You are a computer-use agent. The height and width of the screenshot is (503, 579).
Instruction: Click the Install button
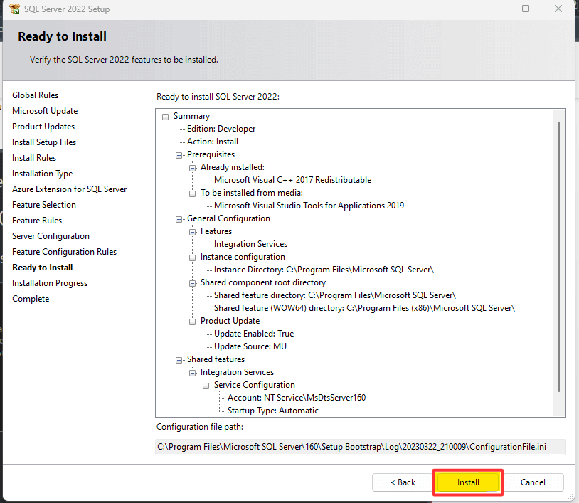pos(468,482)
